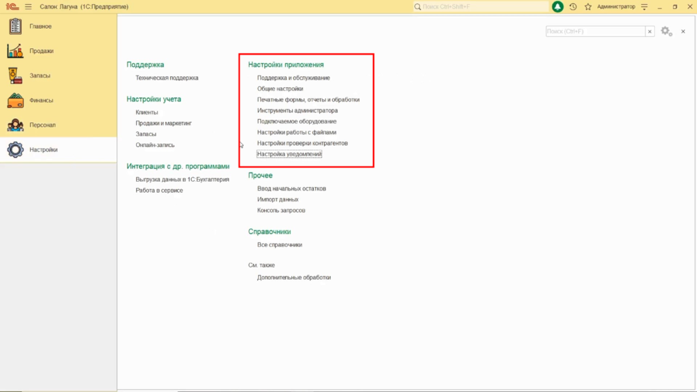697x392 pixels.
Task: Click the См. также label
Action: [261, 265]
